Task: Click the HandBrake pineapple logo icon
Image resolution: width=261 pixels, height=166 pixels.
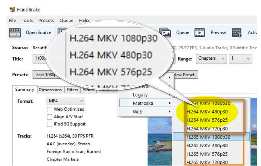Action: [12, 9]
